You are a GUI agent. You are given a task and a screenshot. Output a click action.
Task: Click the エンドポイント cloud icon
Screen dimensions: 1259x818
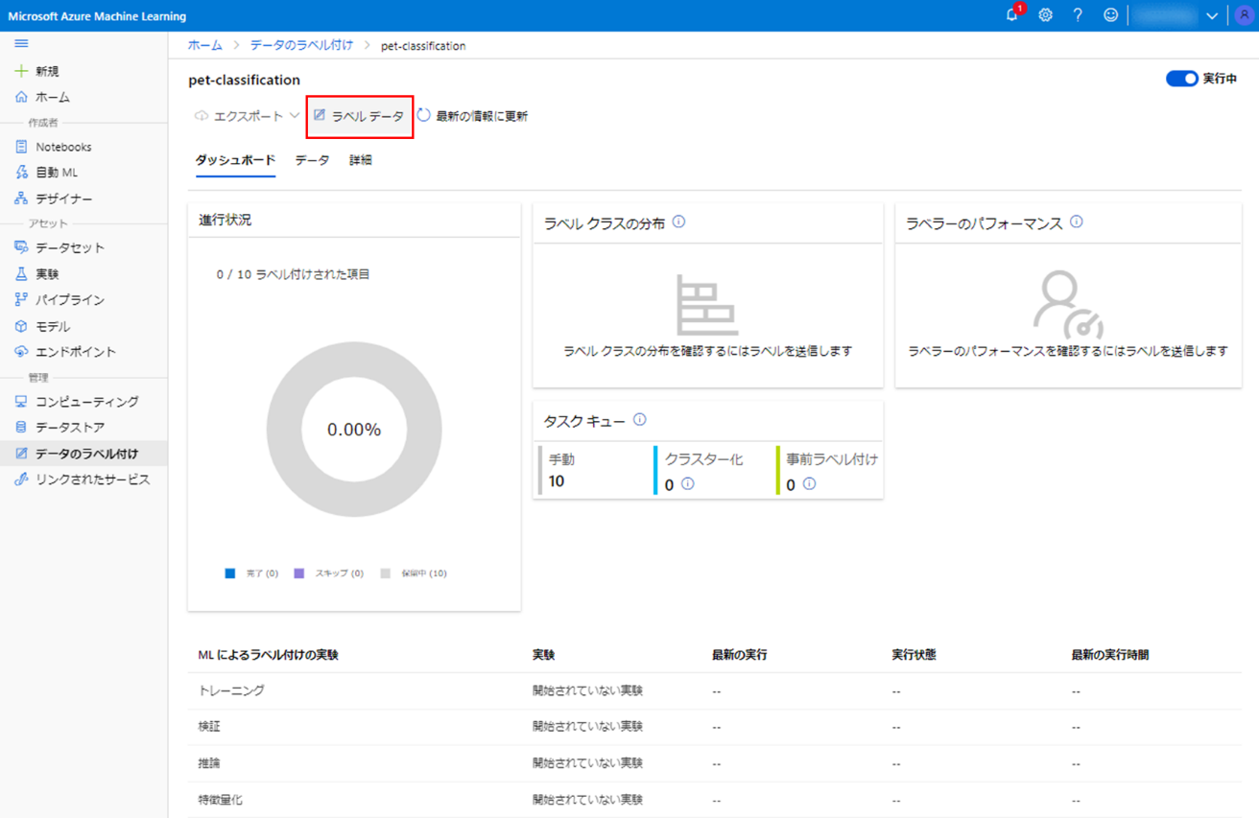[21, 352]
